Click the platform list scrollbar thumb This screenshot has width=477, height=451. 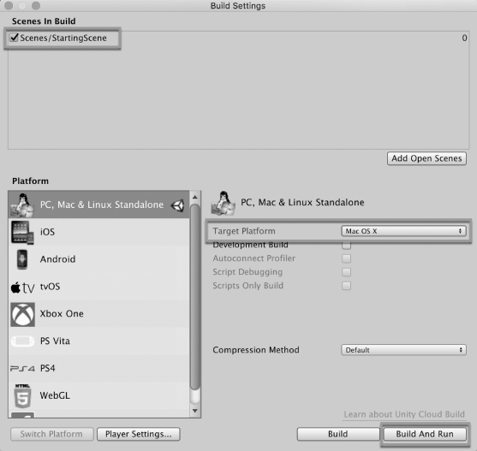tap(195, 297)
